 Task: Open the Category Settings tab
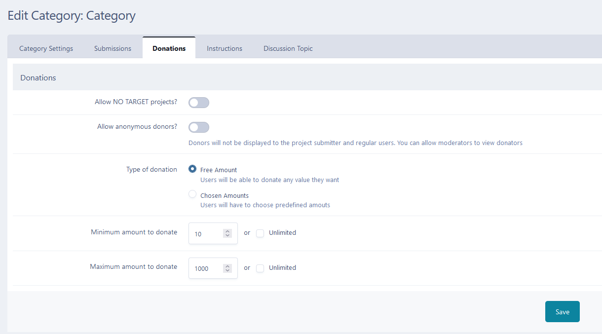coord(46,48)
